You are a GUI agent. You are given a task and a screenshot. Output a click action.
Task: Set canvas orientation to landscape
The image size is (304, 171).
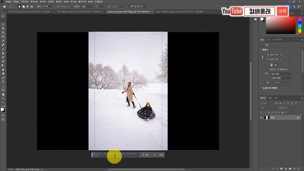(x=275, y=65)
